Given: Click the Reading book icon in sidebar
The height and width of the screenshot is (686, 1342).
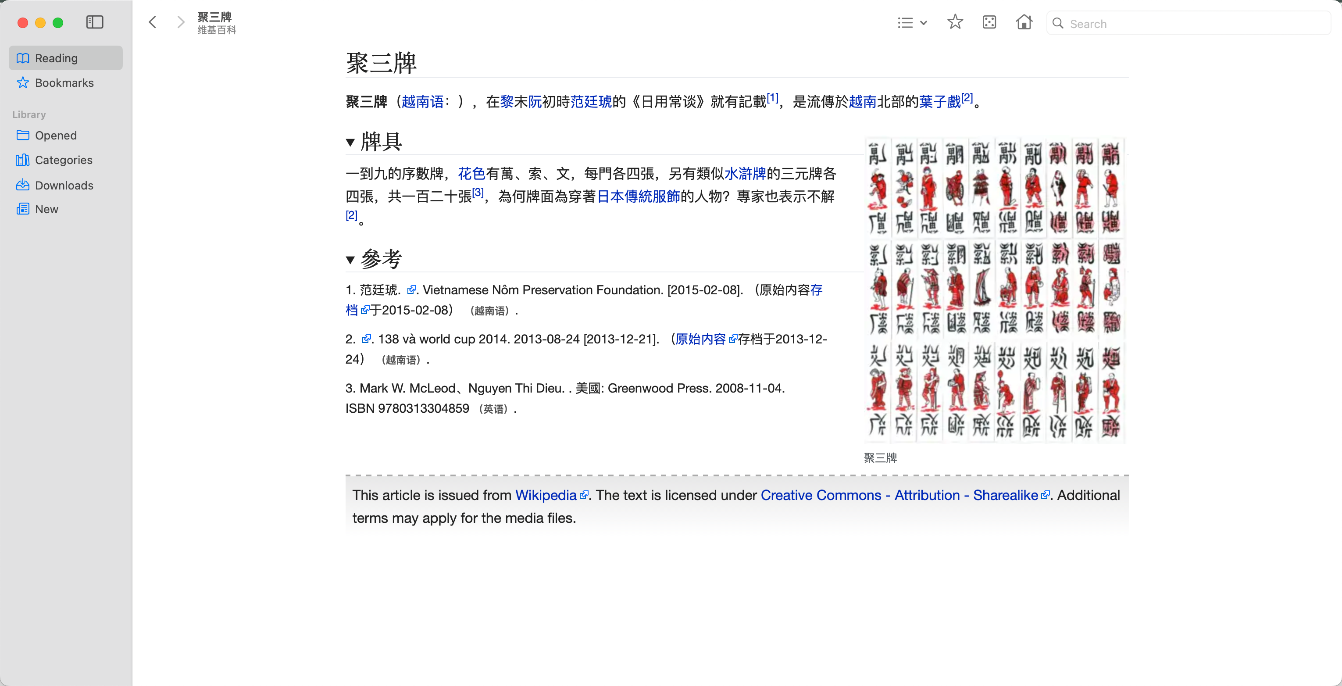Looking at the screenshot, I should pos(22,58).
